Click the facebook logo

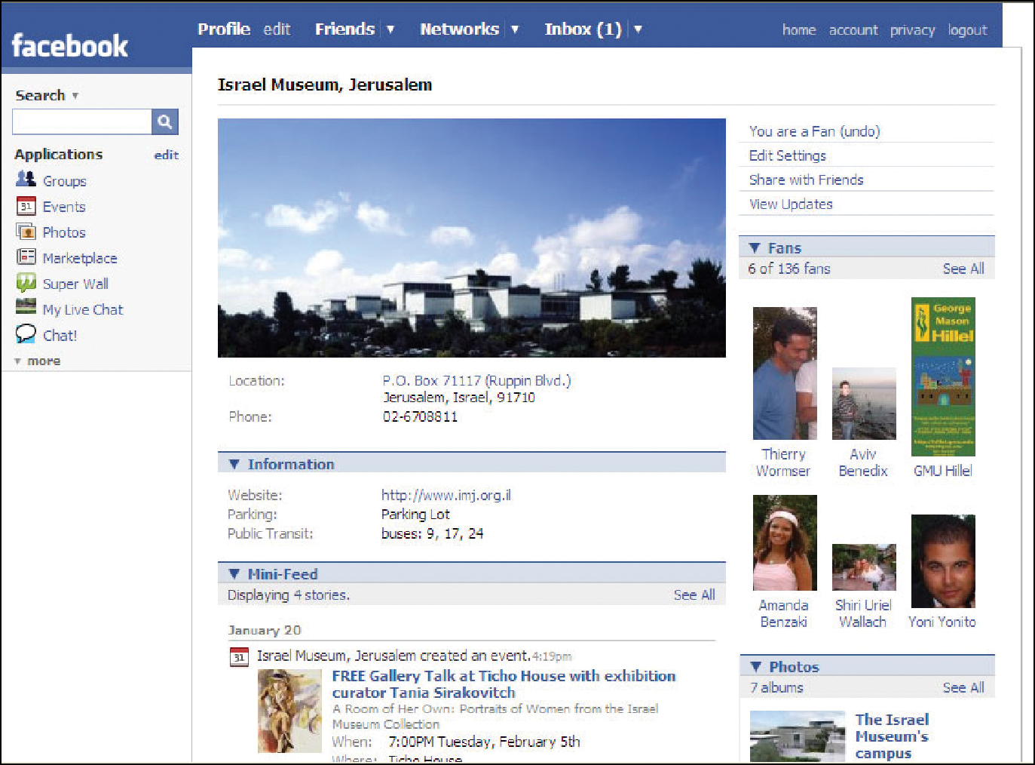pyautogui.click(x=69, y=46)
